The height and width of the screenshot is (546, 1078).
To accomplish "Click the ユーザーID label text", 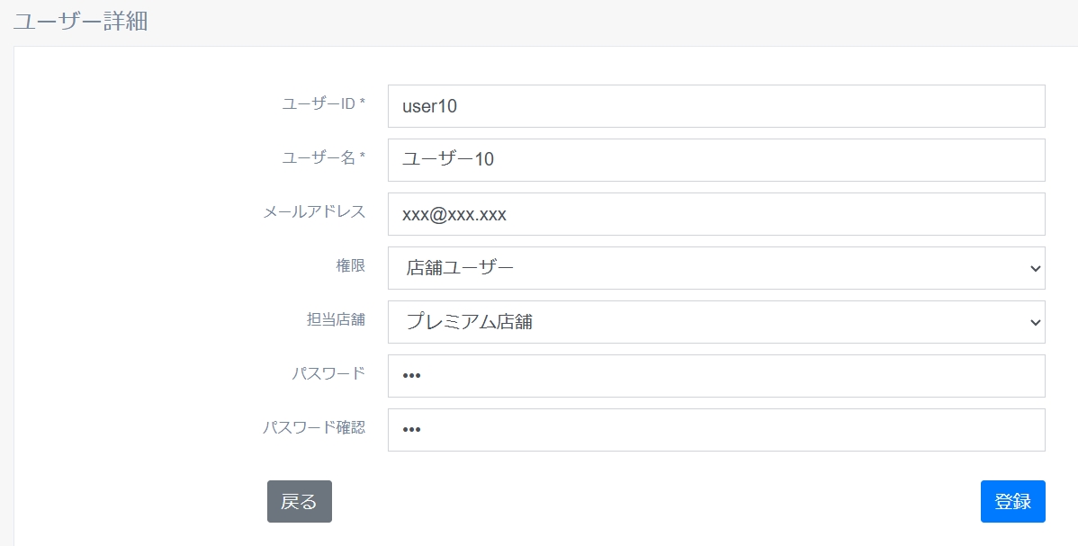I will pyautogui.click(x=319, y=103).
